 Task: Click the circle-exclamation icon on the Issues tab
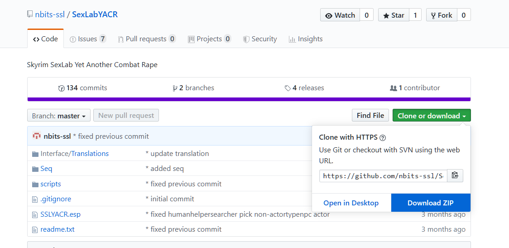click(x=73, y=39)
